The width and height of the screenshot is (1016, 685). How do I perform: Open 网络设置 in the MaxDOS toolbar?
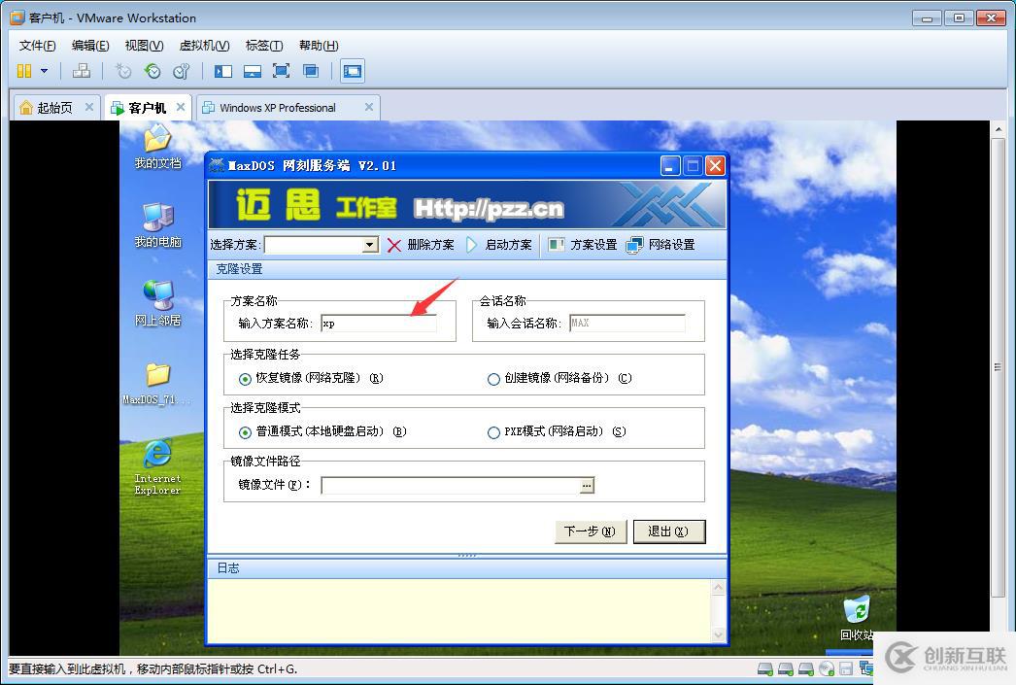pos(660,244)
